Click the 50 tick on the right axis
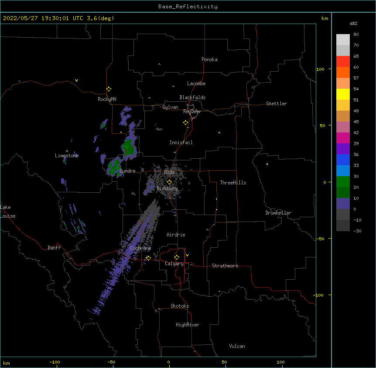 click(322, 125)
